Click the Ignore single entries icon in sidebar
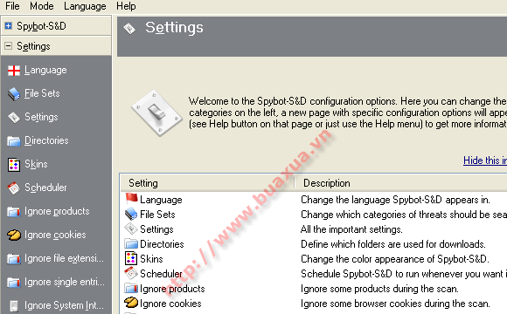This screenshot has width=507, height=314. tap(14, 283)
